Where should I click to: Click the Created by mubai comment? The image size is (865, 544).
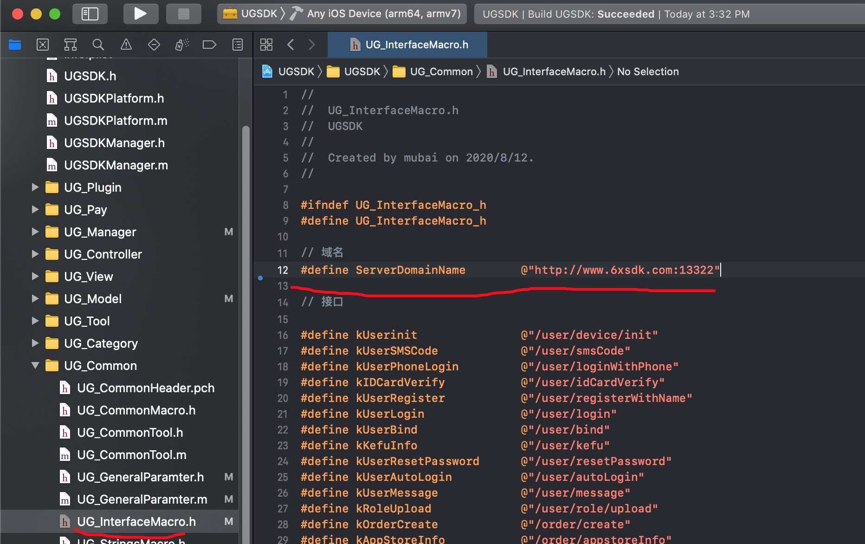pos(417,158)
